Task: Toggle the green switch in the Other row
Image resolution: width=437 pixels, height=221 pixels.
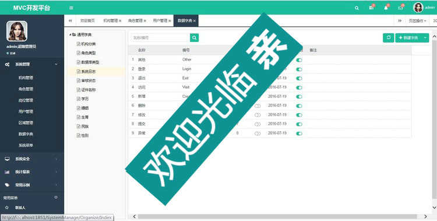Action: coord(299,60)
